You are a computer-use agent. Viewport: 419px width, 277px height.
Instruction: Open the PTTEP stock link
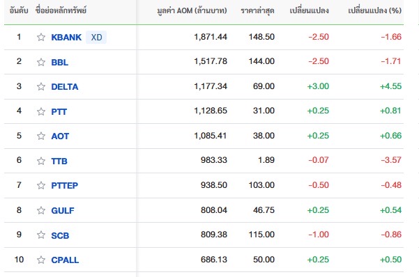pyautogui.click(x=65, y=185)
